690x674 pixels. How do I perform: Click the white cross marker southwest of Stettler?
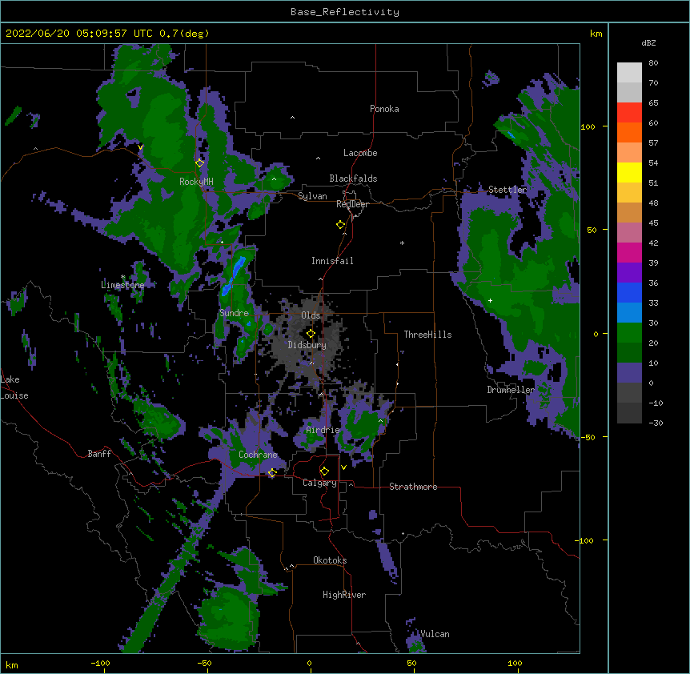tap(490, 300)
